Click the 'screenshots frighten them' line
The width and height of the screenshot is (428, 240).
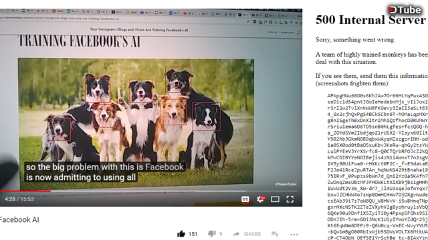click(x=352, y=83)
